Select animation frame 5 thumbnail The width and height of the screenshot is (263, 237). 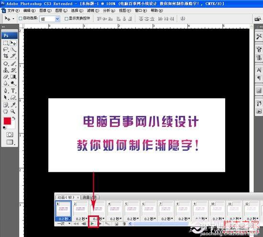tap(132, 209)
